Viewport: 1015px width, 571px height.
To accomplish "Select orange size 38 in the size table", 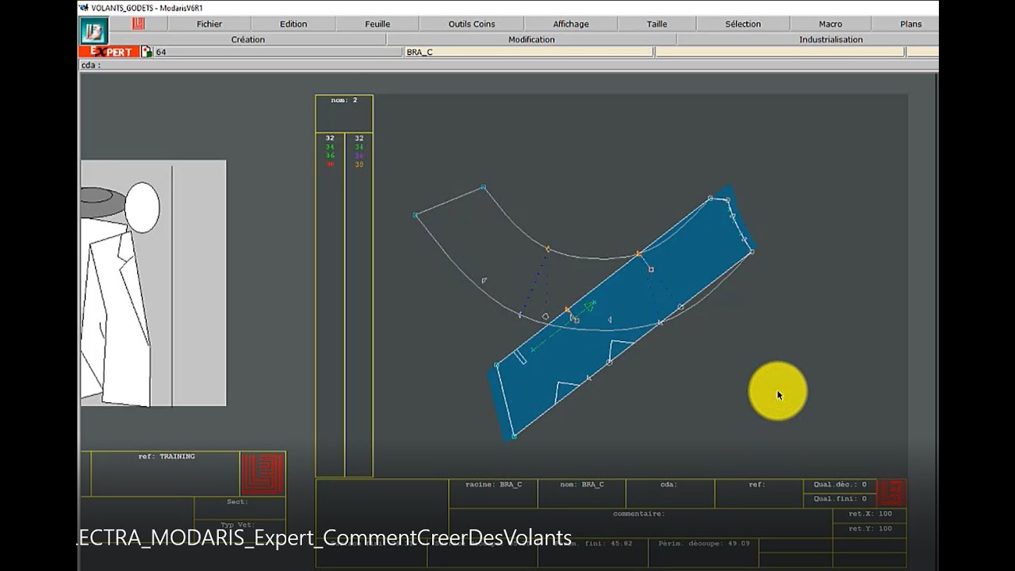I will (x=359, y=164).
